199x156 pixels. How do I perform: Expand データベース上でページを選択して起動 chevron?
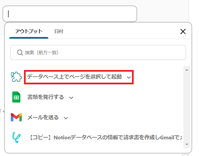tap(129, 77)
